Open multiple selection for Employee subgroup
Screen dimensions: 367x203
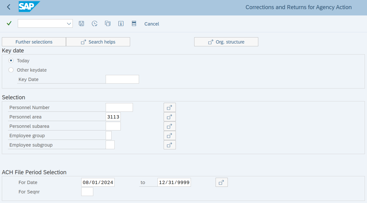[x=169, y=145]
